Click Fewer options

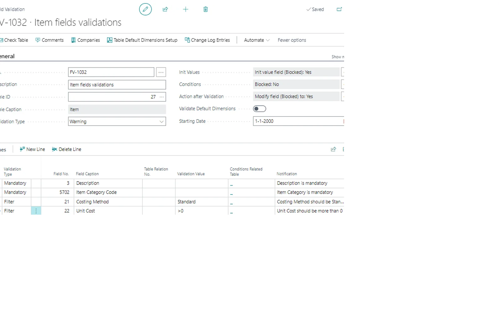point(292,40)
